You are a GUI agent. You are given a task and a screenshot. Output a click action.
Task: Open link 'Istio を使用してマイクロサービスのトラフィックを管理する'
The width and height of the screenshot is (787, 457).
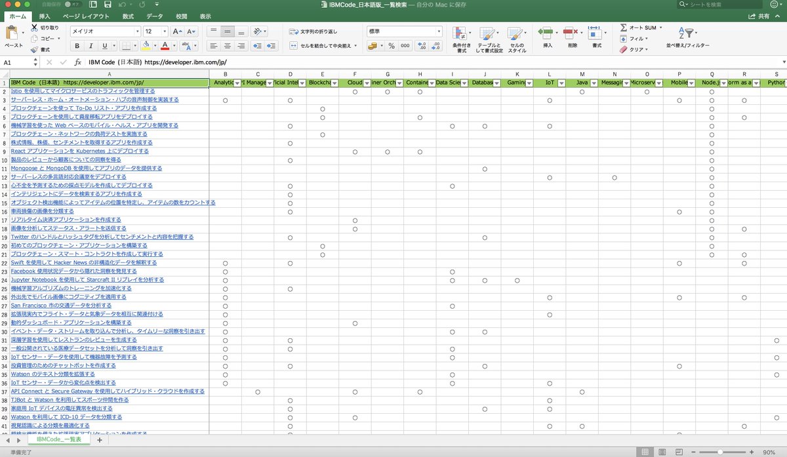coord(83,91)
